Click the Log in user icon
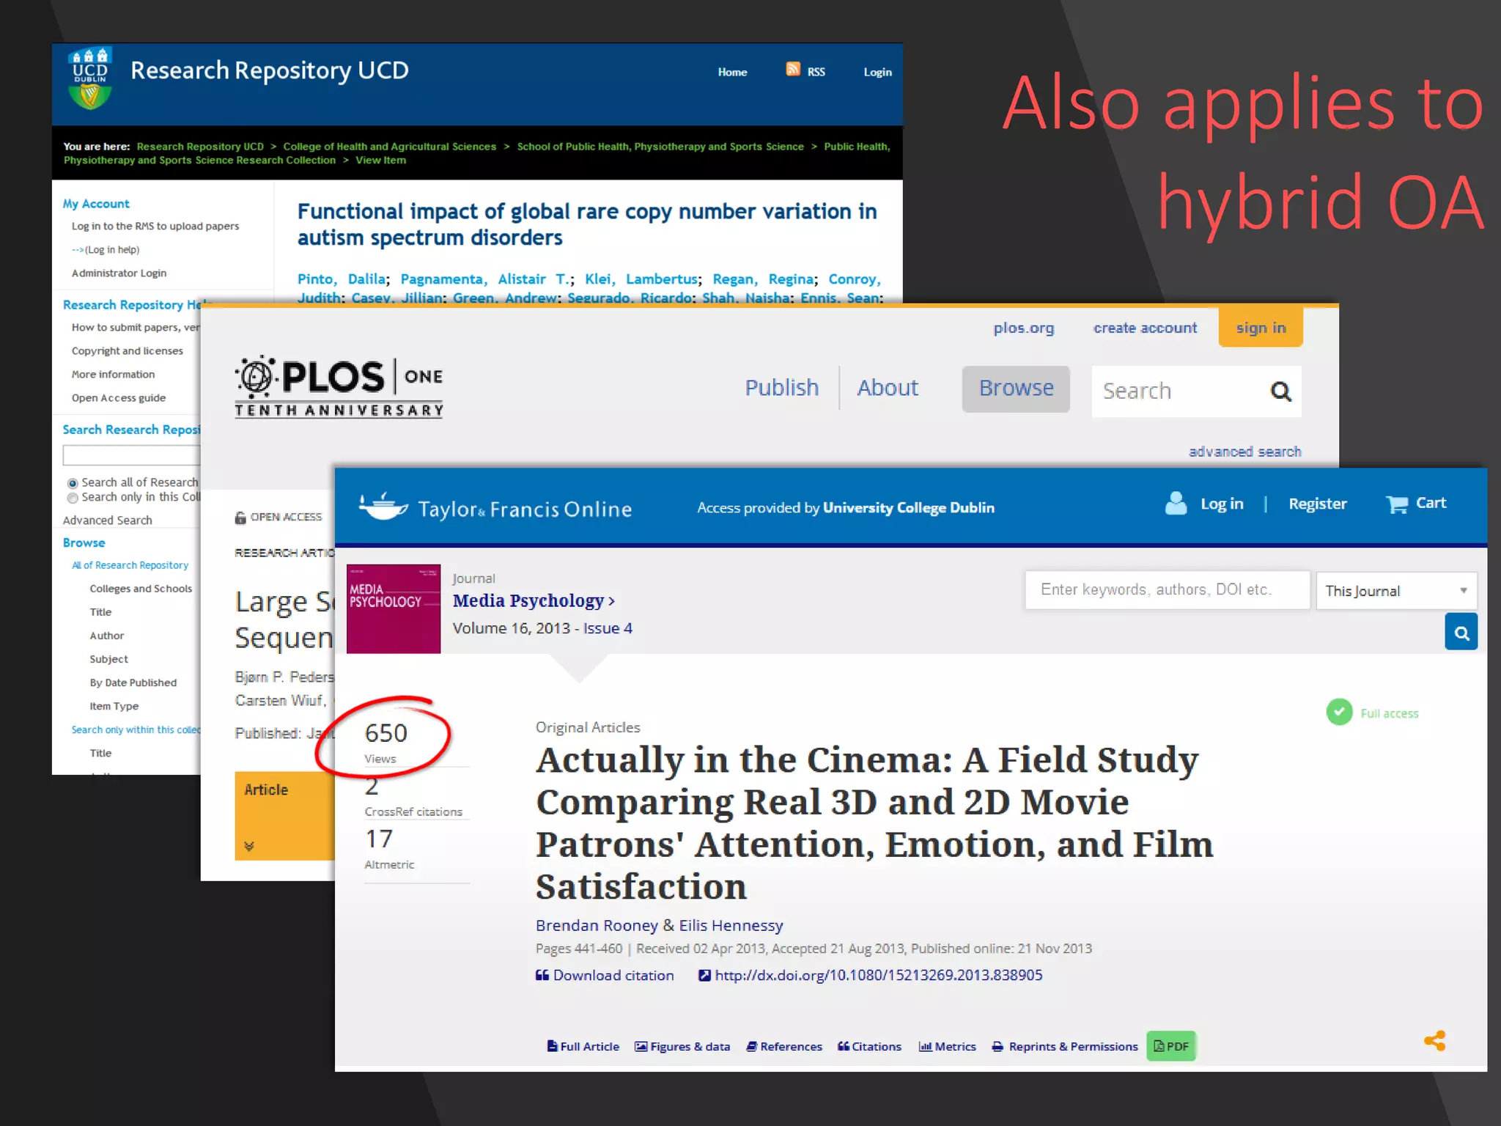Viewport: 1501px width, 1126px height. point(1176,504)
